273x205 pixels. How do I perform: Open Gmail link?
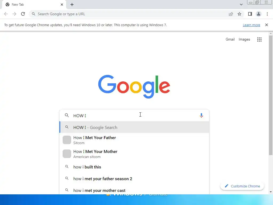[x=230, y=40]
